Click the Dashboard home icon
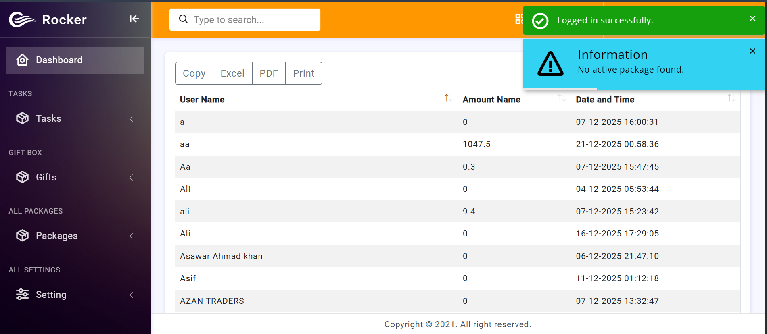Screen dimensions: 767x334 [22, 60]
